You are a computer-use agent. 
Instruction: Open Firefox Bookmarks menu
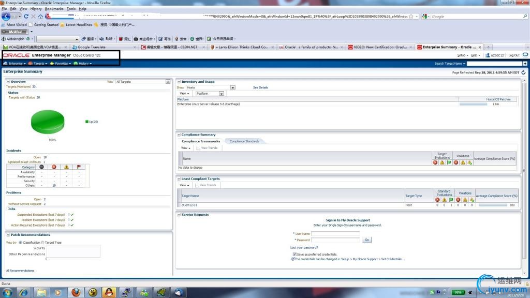click(54, 9)
